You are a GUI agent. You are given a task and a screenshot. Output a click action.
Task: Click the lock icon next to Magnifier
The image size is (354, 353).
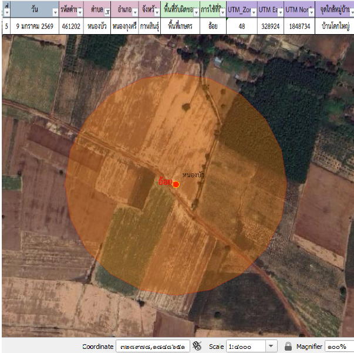288,346
